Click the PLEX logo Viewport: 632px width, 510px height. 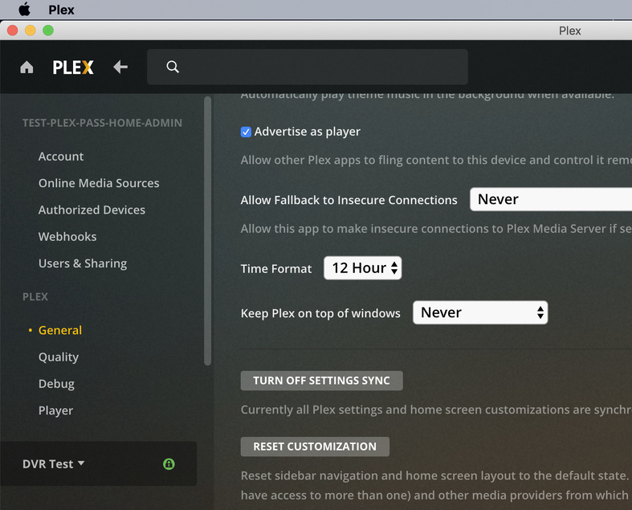[73, 67]
